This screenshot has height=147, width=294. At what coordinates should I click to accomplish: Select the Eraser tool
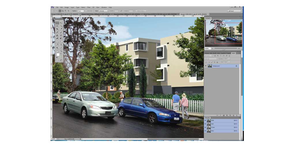(57, 38)
